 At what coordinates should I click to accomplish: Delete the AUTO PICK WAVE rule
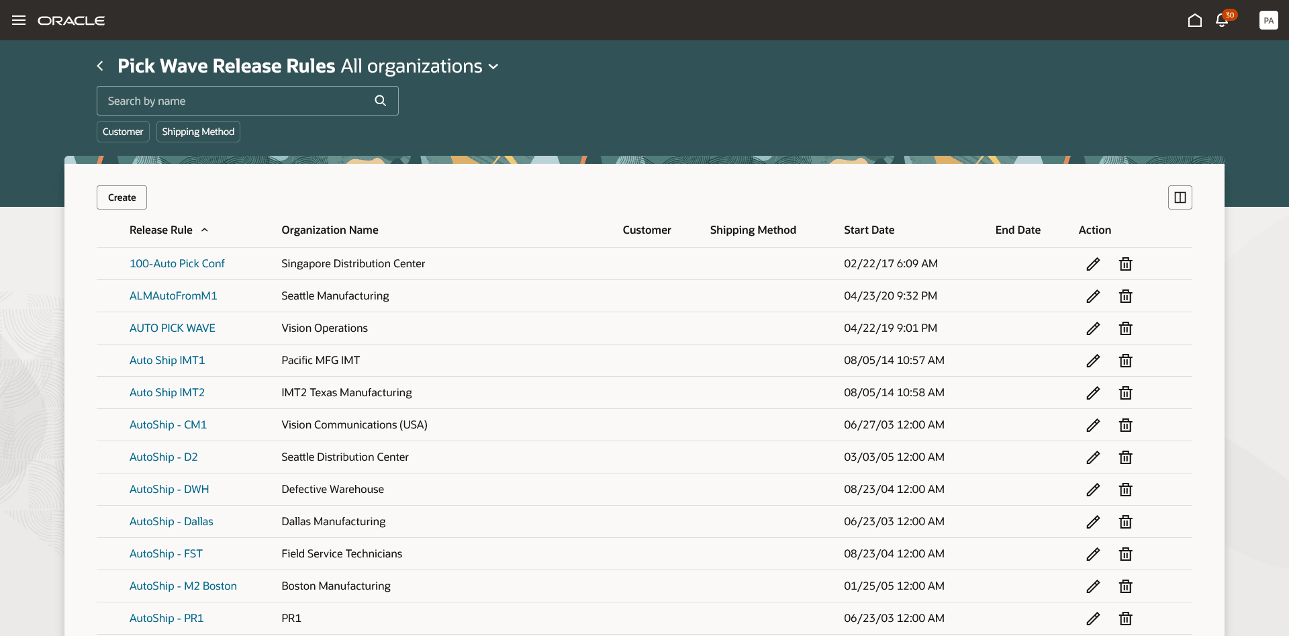click(x=1125, y=328)
